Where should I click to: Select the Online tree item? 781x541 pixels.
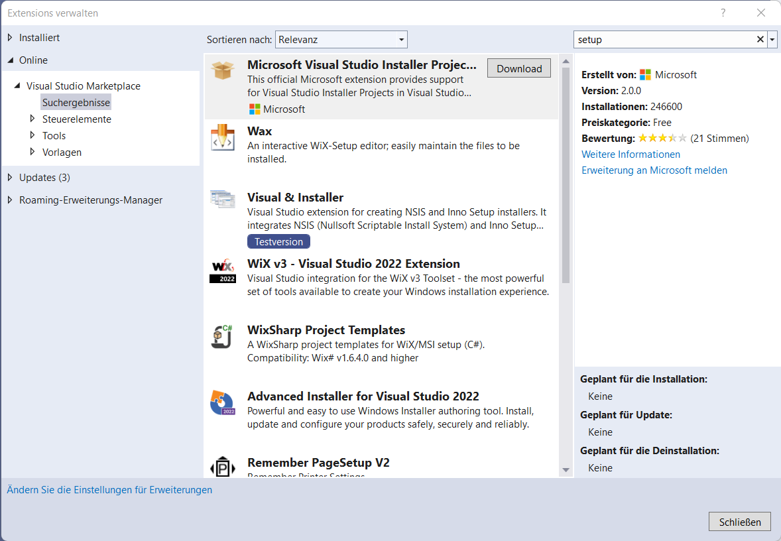pyautogui.click(x=33, y=60)
